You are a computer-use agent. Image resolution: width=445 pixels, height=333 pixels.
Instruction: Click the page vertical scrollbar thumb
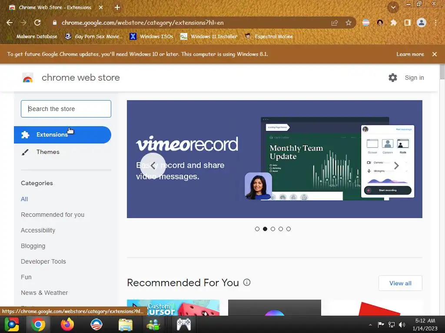(442, 72)
